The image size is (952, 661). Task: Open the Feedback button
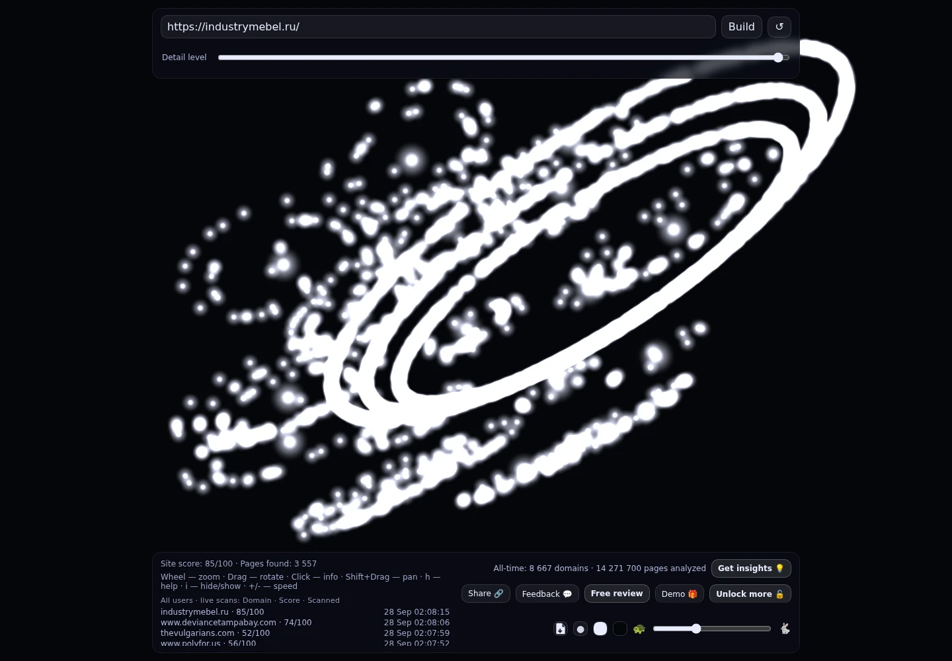(547, 594)
